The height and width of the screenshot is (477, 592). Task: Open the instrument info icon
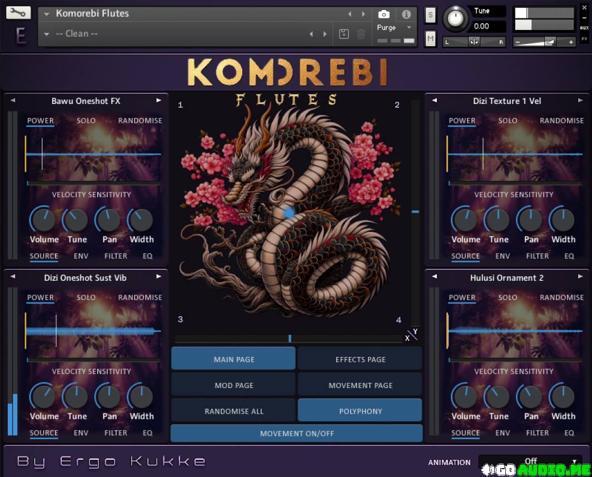pos(406,14)
